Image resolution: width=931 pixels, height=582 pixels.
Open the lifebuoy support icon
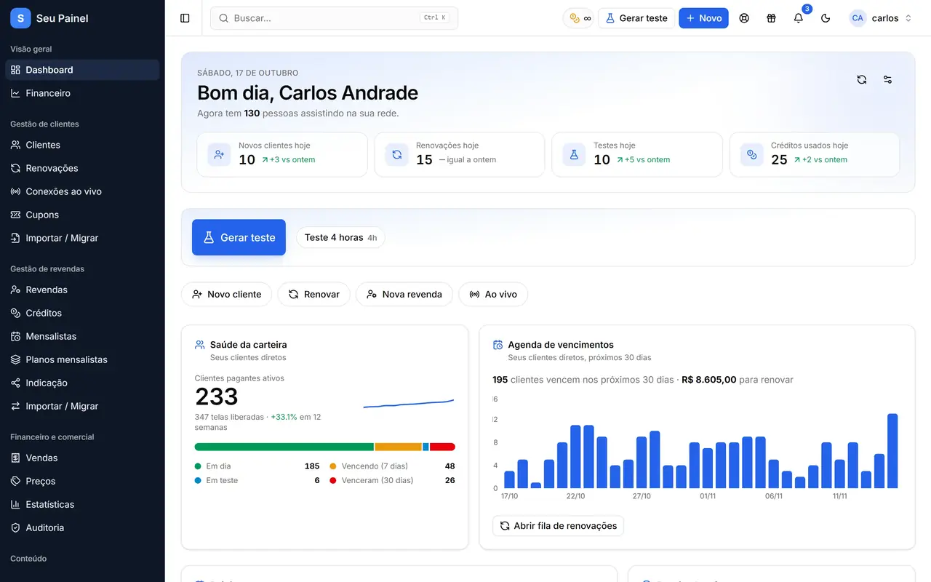[744, 18]
